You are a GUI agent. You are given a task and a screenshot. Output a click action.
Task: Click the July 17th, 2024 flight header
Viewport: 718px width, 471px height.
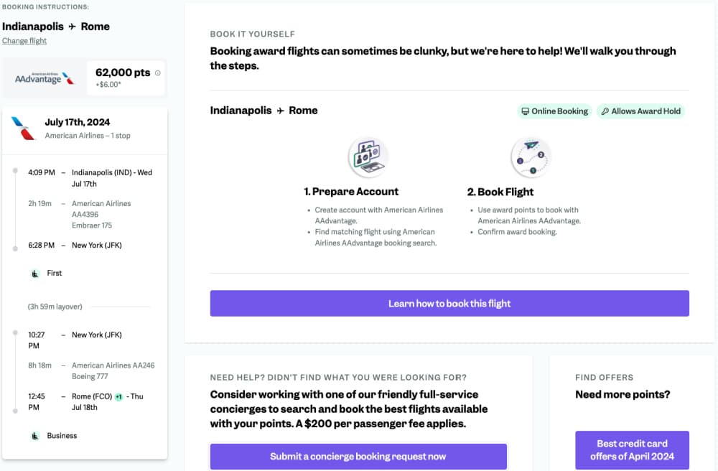click(x=78, y=122)
